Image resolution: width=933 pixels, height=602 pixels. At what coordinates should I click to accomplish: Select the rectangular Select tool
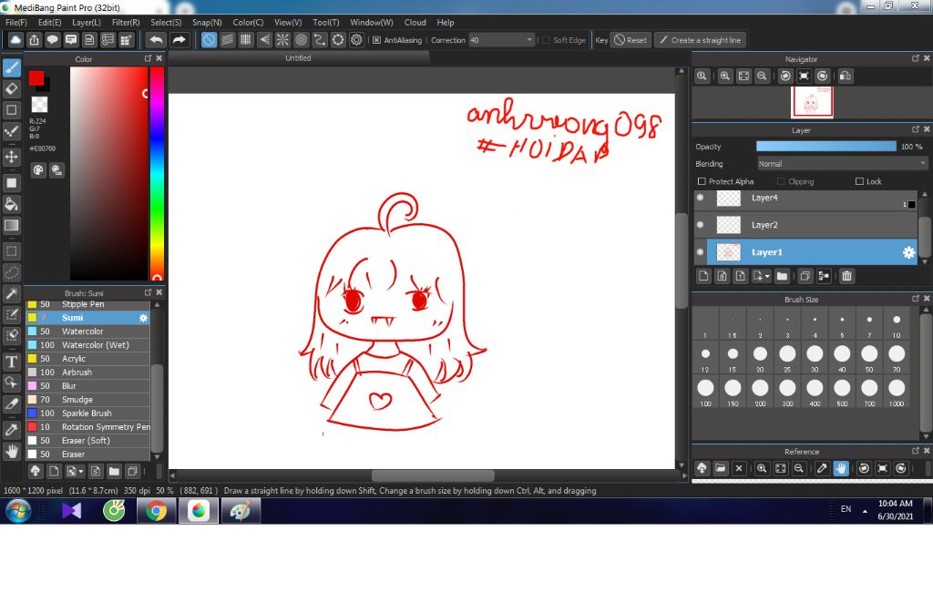tap(11, 251)
